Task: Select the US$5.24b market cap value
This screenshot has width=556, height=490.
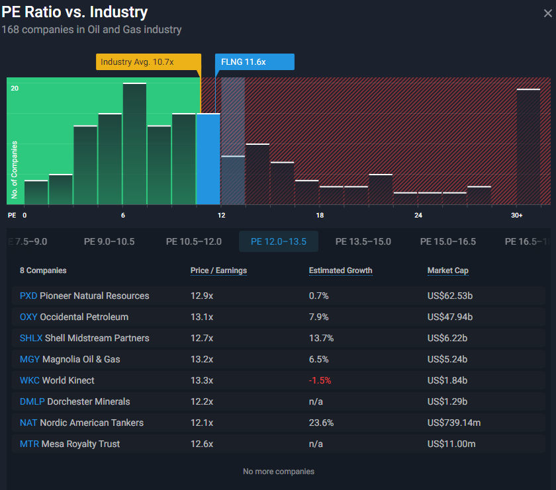Action: (447, 359)
